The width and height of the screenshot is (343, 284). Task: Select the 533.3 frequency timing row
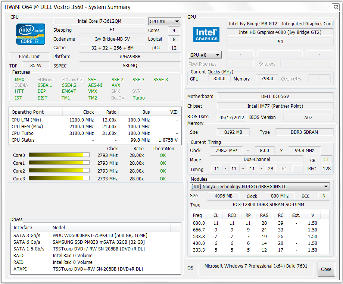tap(260, 237)
